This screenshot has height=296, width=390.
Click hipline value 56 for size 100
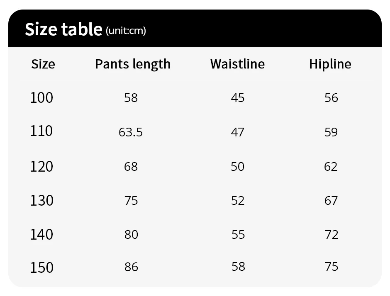coord(331,98)
